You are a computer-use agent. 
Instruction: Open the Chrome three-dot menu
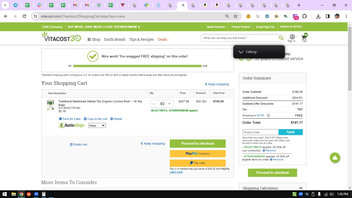[346, 16]
